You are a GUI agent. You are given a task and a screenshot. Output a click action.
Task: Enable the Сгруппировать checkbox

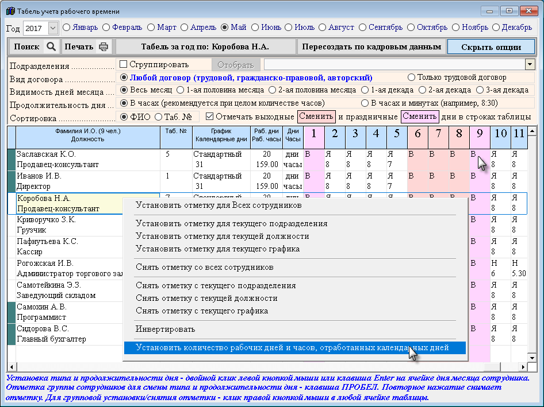click(x=123, y=64)
